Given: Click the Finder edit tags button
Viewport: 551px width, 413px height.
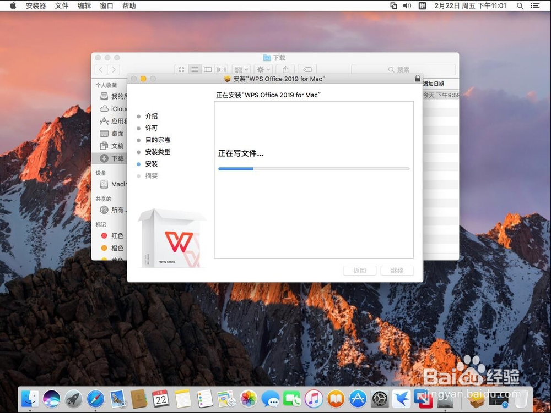Looking at the screenshot, I should coord(307,69).
